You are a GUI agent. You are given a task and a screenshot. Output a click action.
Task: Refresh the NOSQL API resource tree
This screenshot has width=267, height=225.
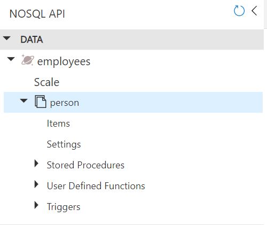pos(239,11)
